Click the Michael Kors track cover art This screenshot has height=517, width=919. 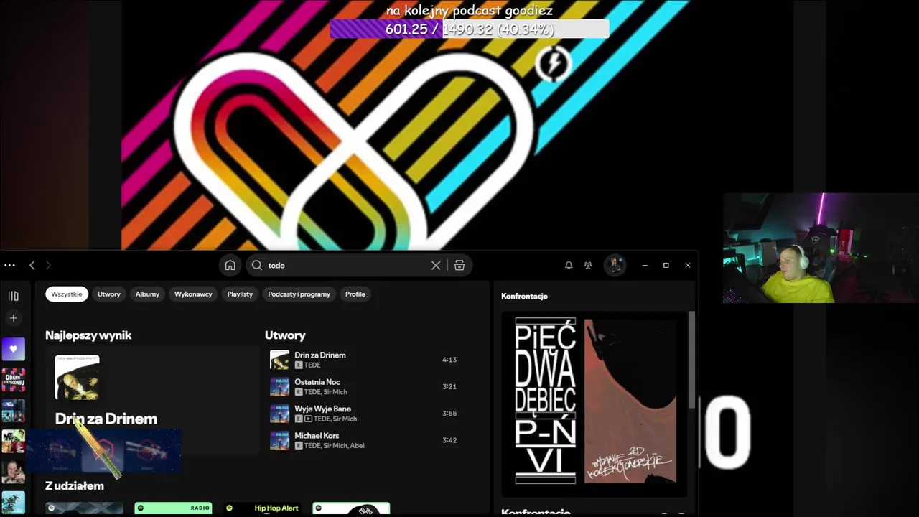click(x=279, y=440)
